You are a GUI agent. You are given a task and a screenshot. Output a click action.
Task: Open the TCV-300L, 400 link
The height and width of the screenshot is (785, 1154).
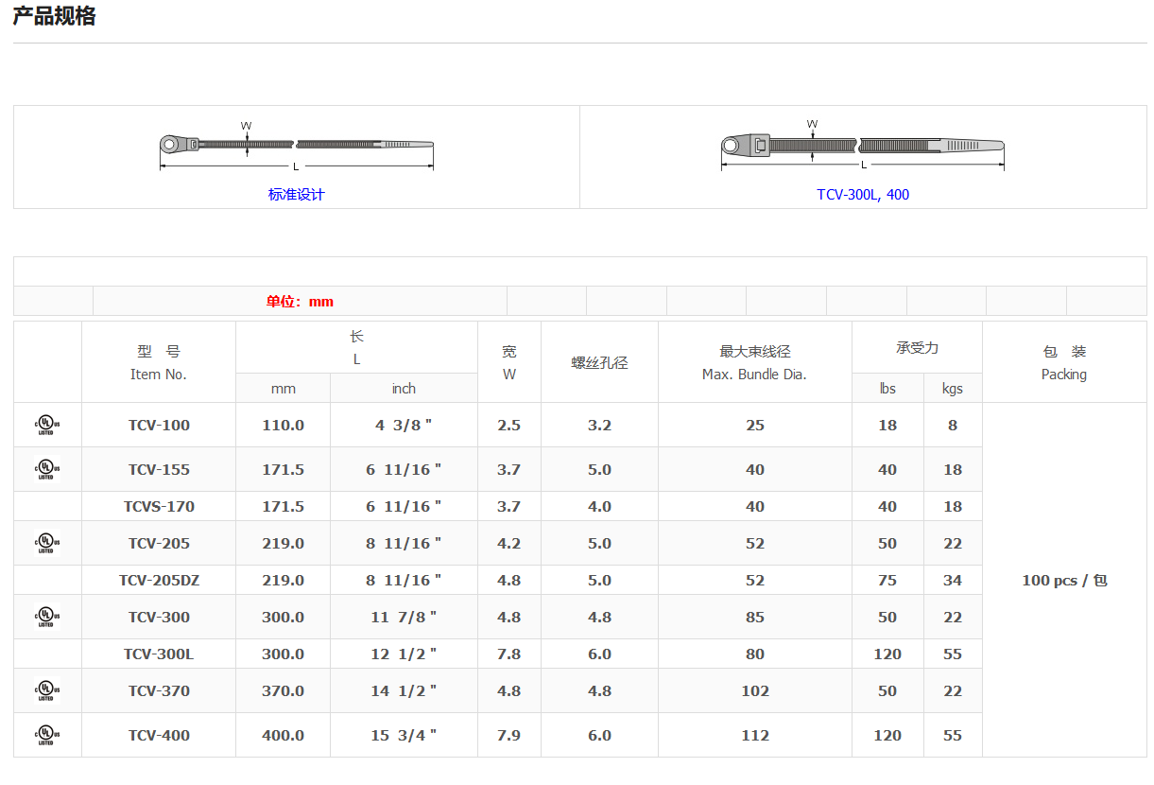point(863,194)
